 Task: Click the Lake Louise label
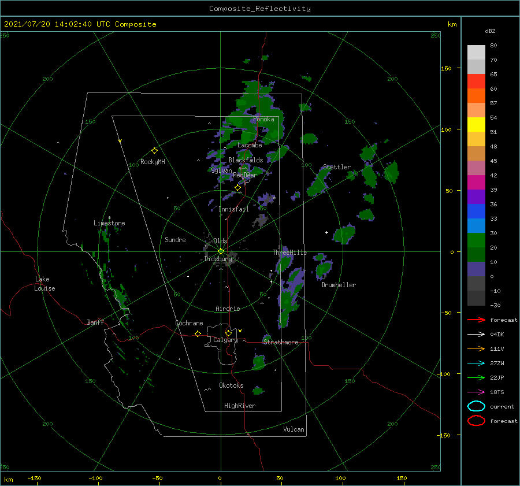tap(44, 284)
